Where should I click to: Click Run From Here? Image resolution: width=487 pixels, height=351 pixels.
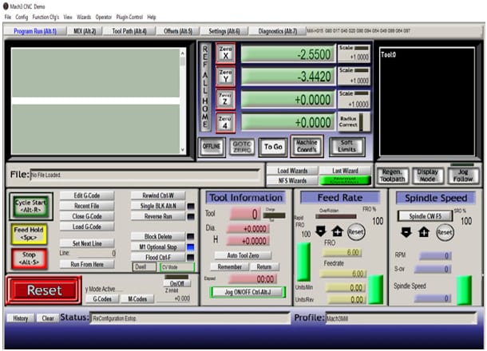pos(87,264)
